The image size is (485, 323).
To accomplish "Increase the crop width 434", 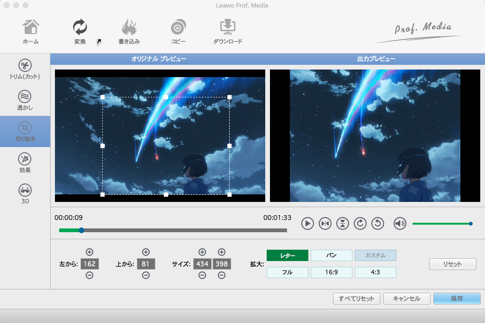I will pos(202,252).
